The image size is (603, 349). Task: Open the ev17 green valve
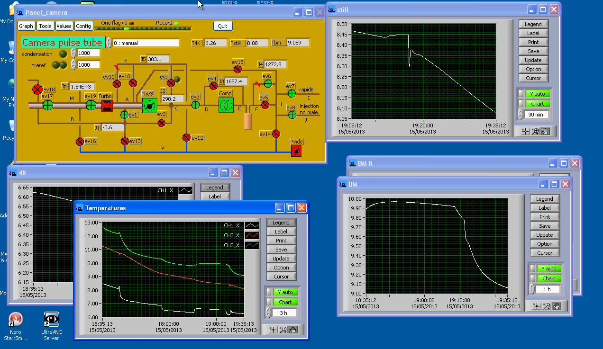click(47, 105)
